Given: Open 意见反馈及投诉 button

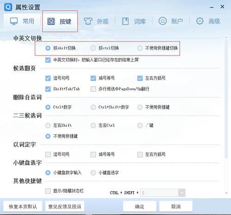Looking at the screenshot, I should (65, 206).
